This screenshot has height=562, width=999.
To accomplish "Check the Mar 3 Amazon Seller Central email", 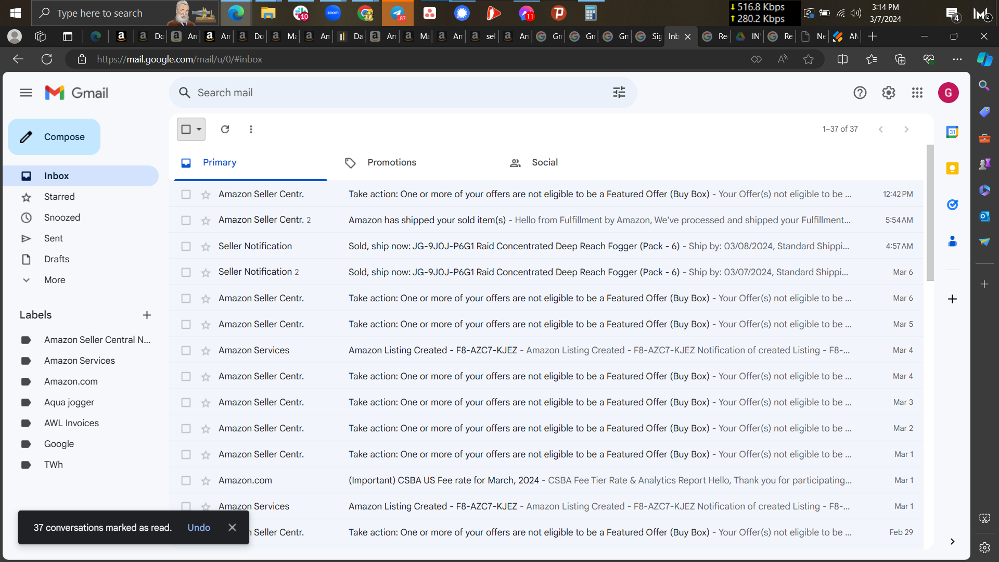I will 186,402.
